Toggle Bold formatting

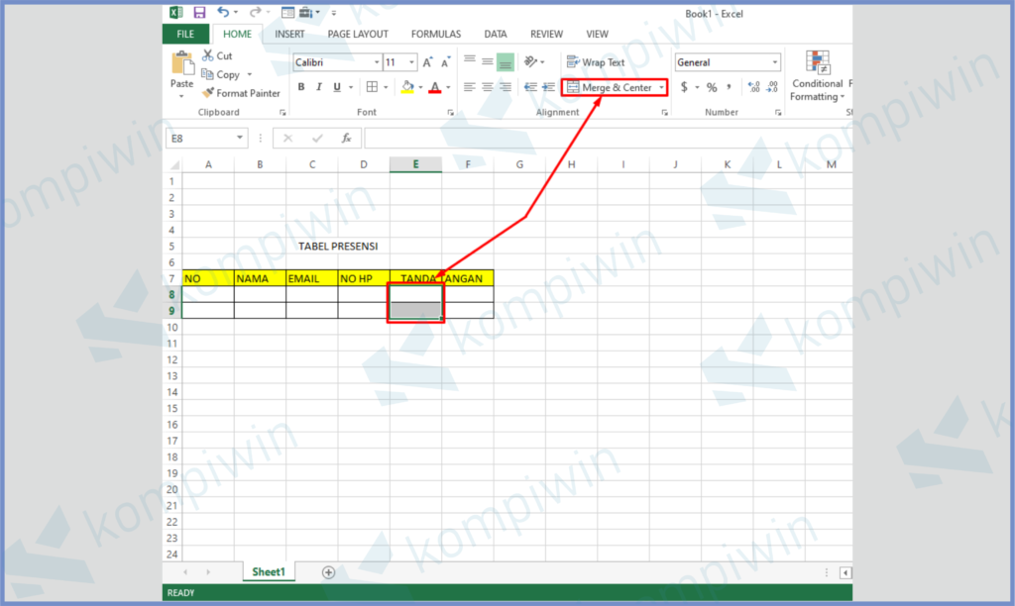(301, 87)
